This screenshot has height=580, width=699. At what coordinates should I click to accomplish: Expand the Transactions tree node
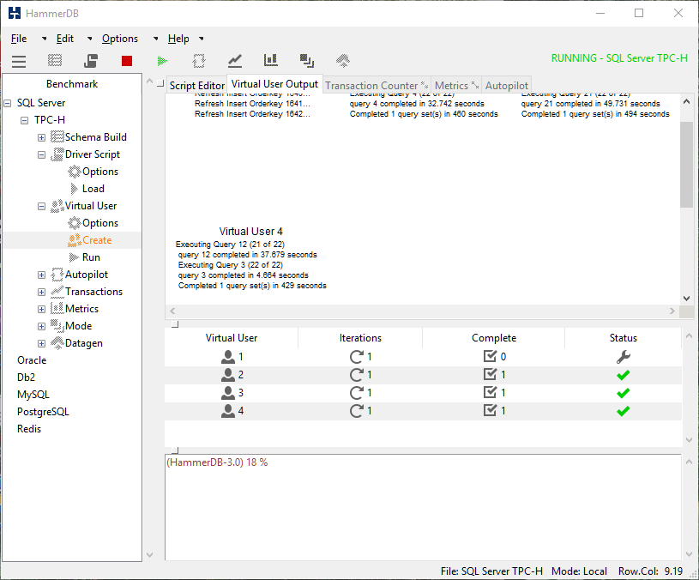(x=41, y=292)
